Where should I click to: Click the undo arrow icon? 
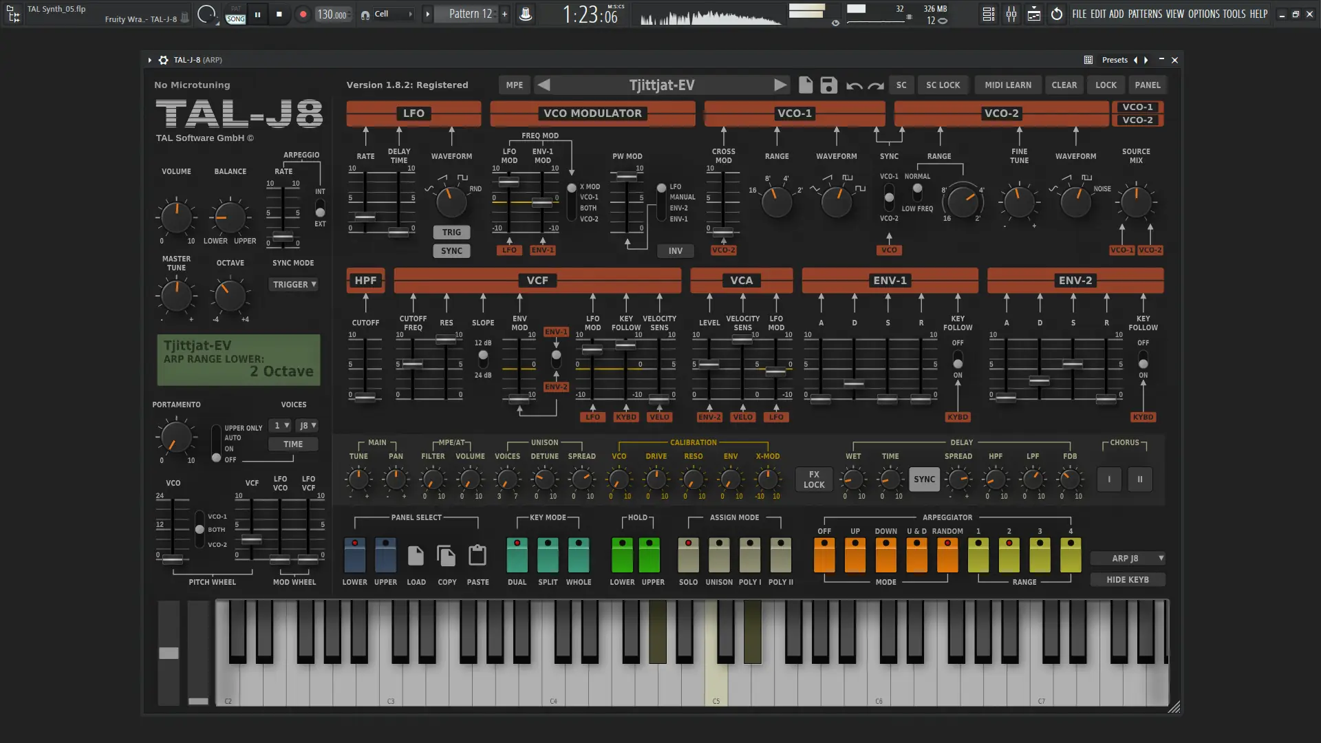point(854,86)
